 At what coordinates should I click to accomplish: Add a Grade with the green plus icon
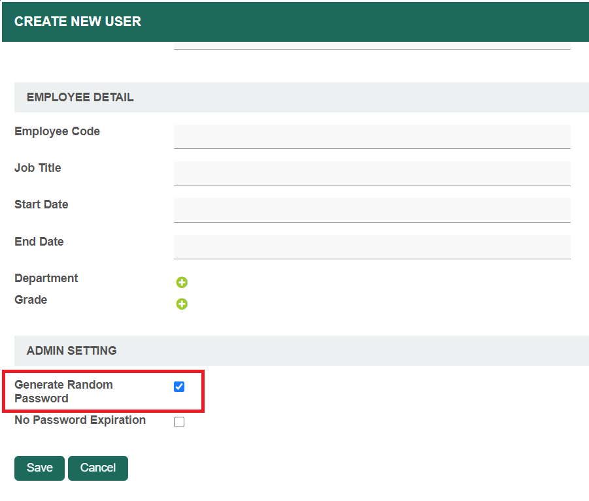[182, 304]
